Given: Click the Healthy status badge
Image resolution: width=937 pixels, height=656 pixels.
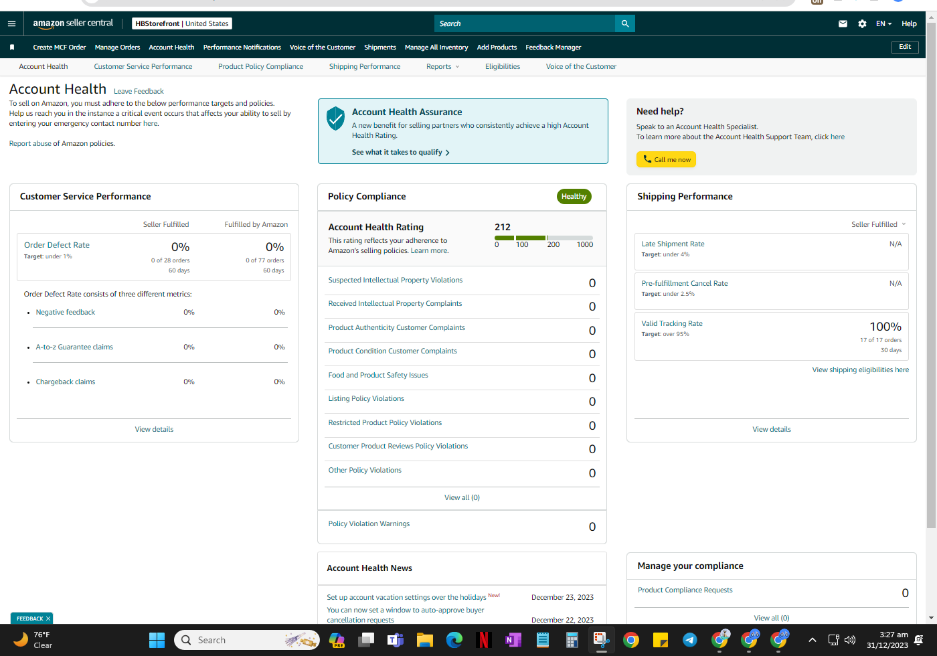Looking at the screenshot, I should tap(574, 196).
